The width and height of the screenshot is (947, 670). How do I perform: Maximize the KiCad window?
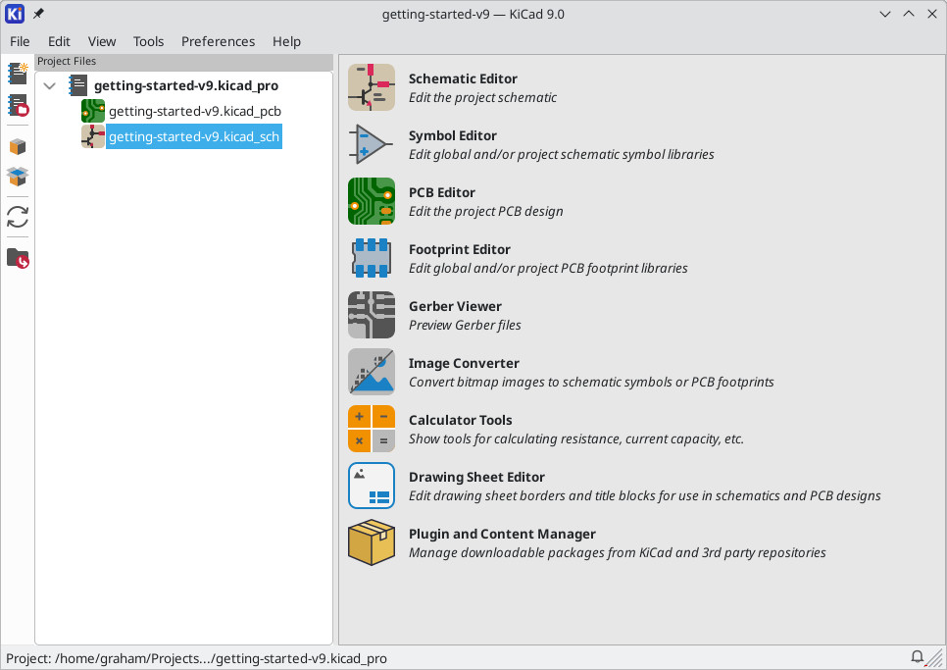(x=909, y=14)
